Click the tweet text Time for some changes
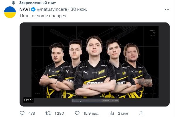This screenshot has height=117, width=179. pos(43,16)
